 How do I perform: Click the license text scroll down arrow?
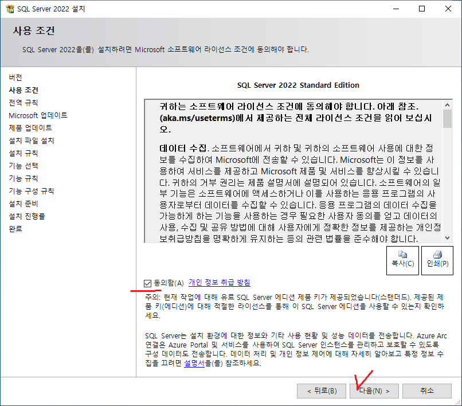447,238
